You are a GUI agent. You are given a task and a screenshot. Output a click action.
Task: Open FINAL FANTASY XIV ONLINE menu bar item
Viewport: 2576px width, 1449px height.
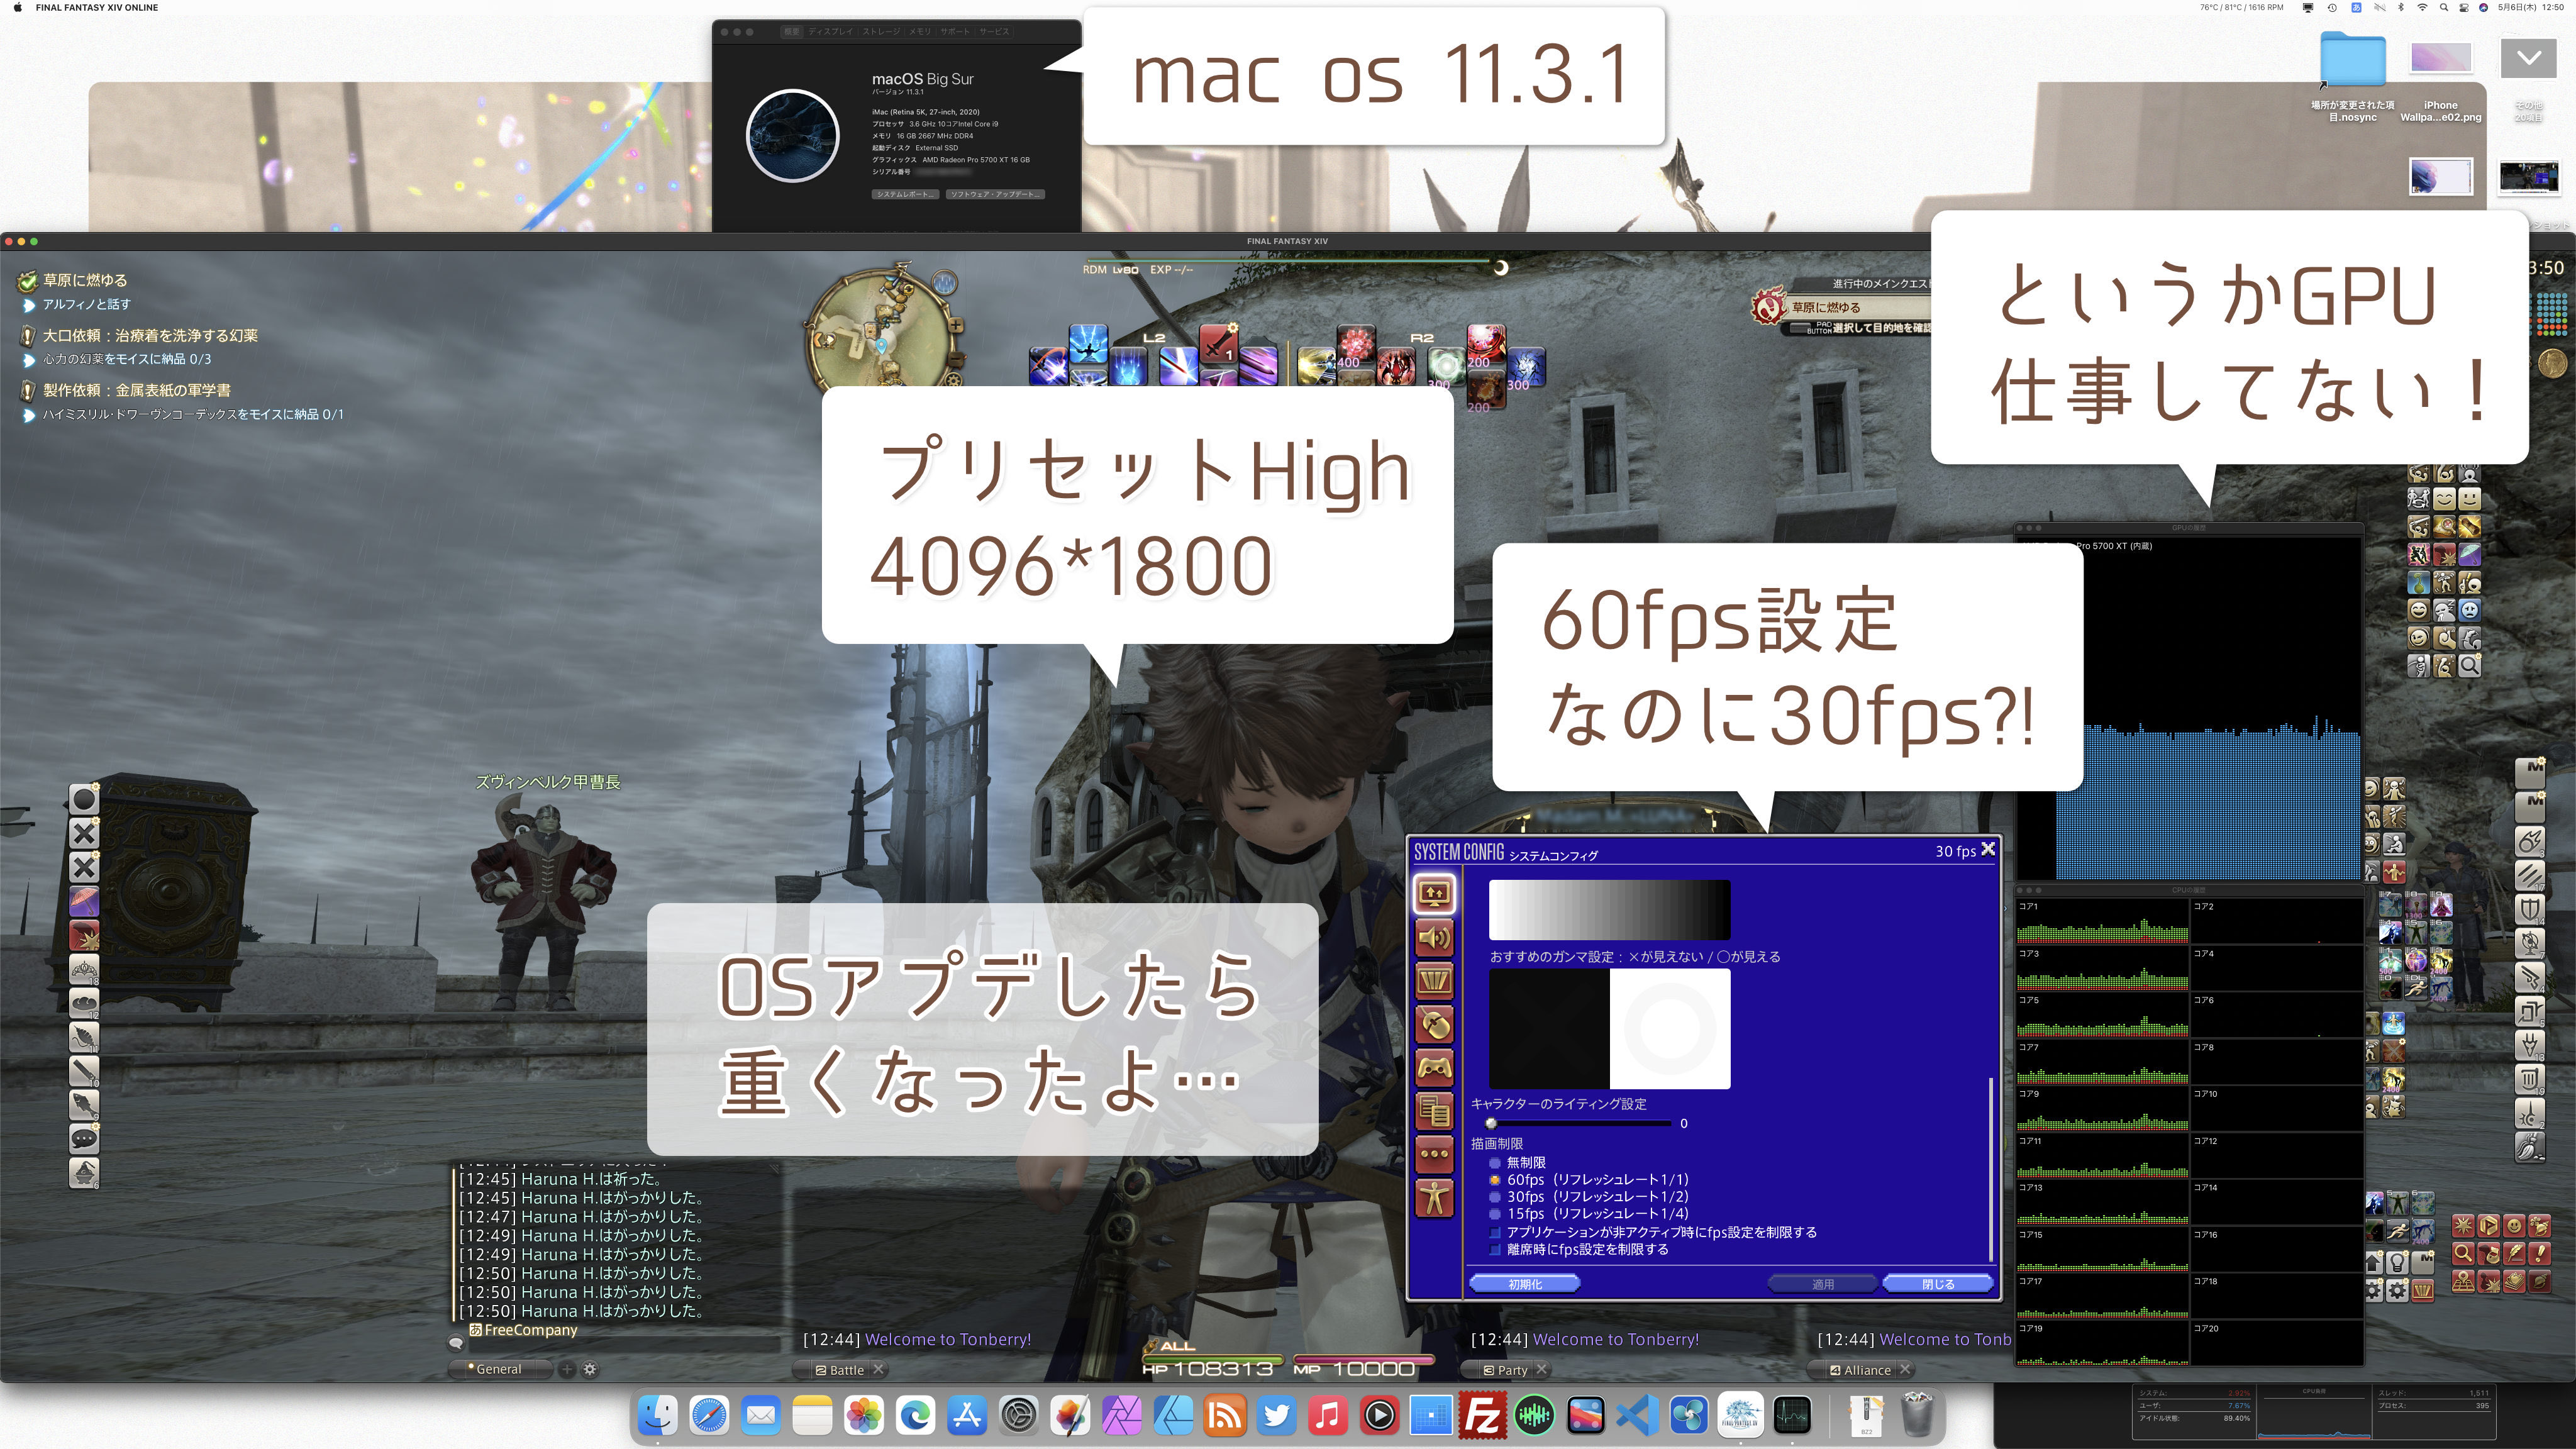(97, 7)
